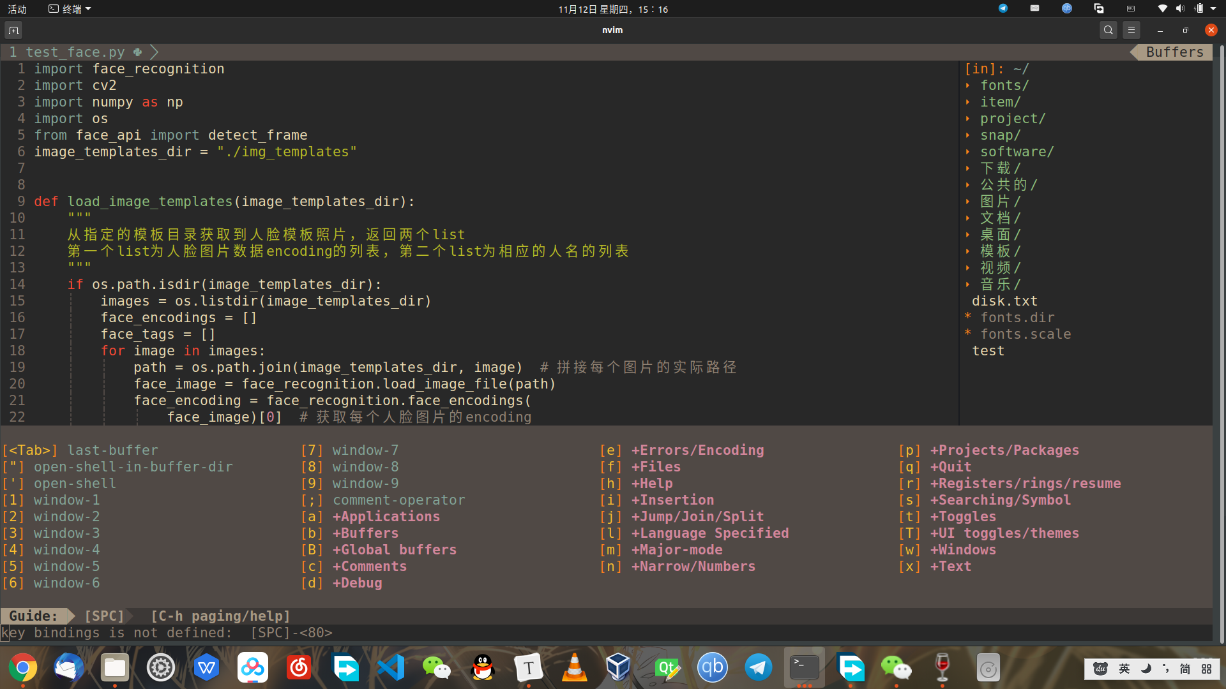The width and height of the screenshot is (1226, 689).
Task: Expand the fonts/ folder in file tree
Action: coord(1004,85)
